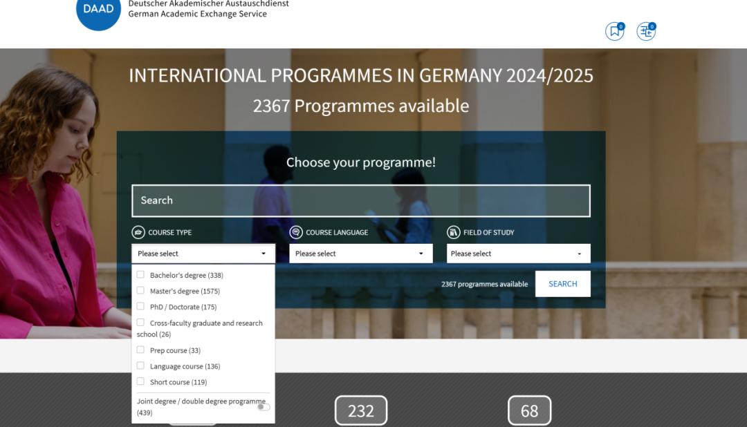Click the Course Language speech bubble icon
Image resolution: width=747 pixels, height=427 pixels.
tap(296, 232)
